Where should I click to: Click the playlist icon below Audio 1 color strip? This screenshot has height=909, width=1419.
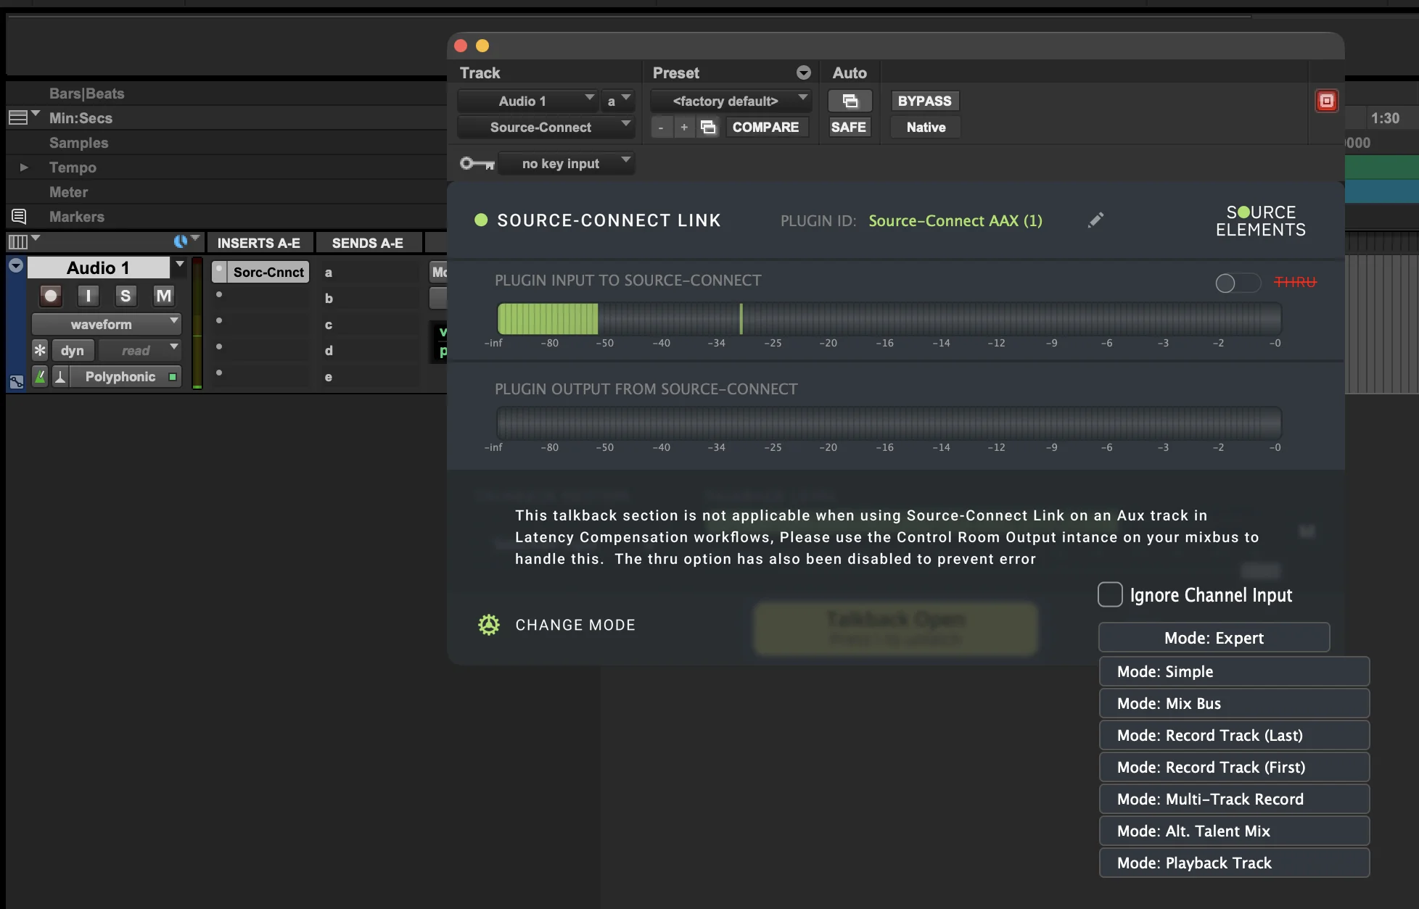[16, 382]
